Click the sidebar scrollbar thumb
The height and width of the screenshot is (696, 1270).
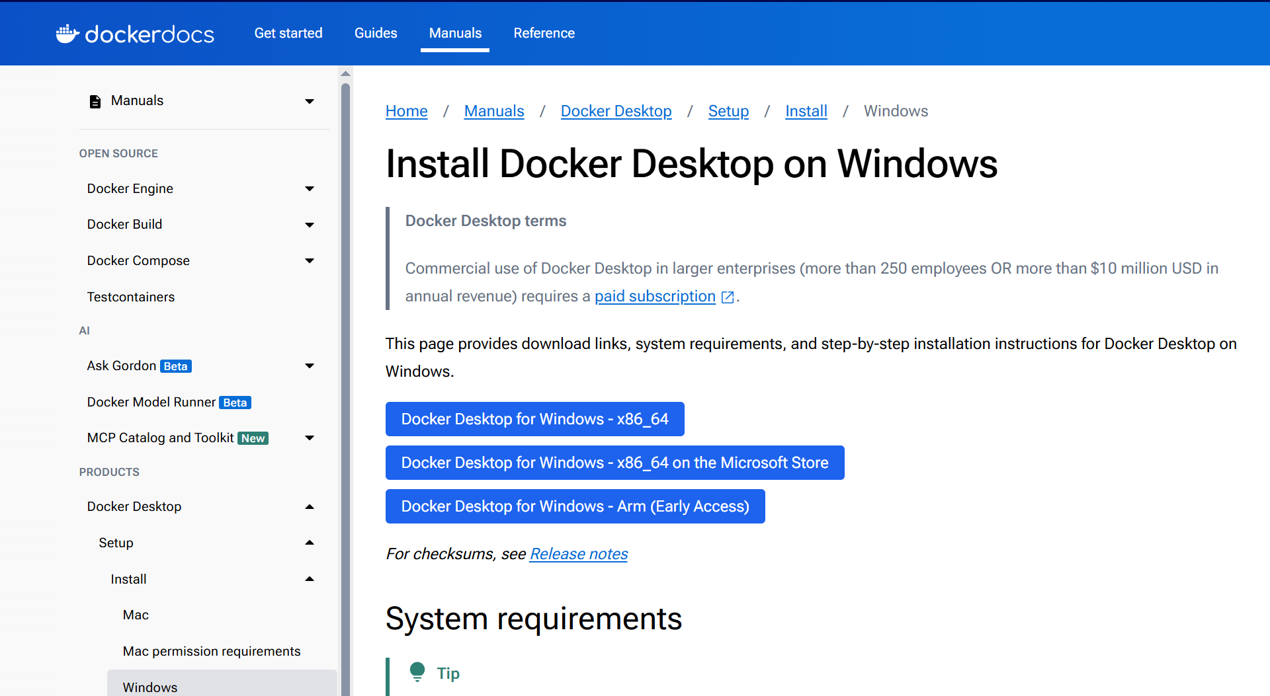click(x=345, y=389)
